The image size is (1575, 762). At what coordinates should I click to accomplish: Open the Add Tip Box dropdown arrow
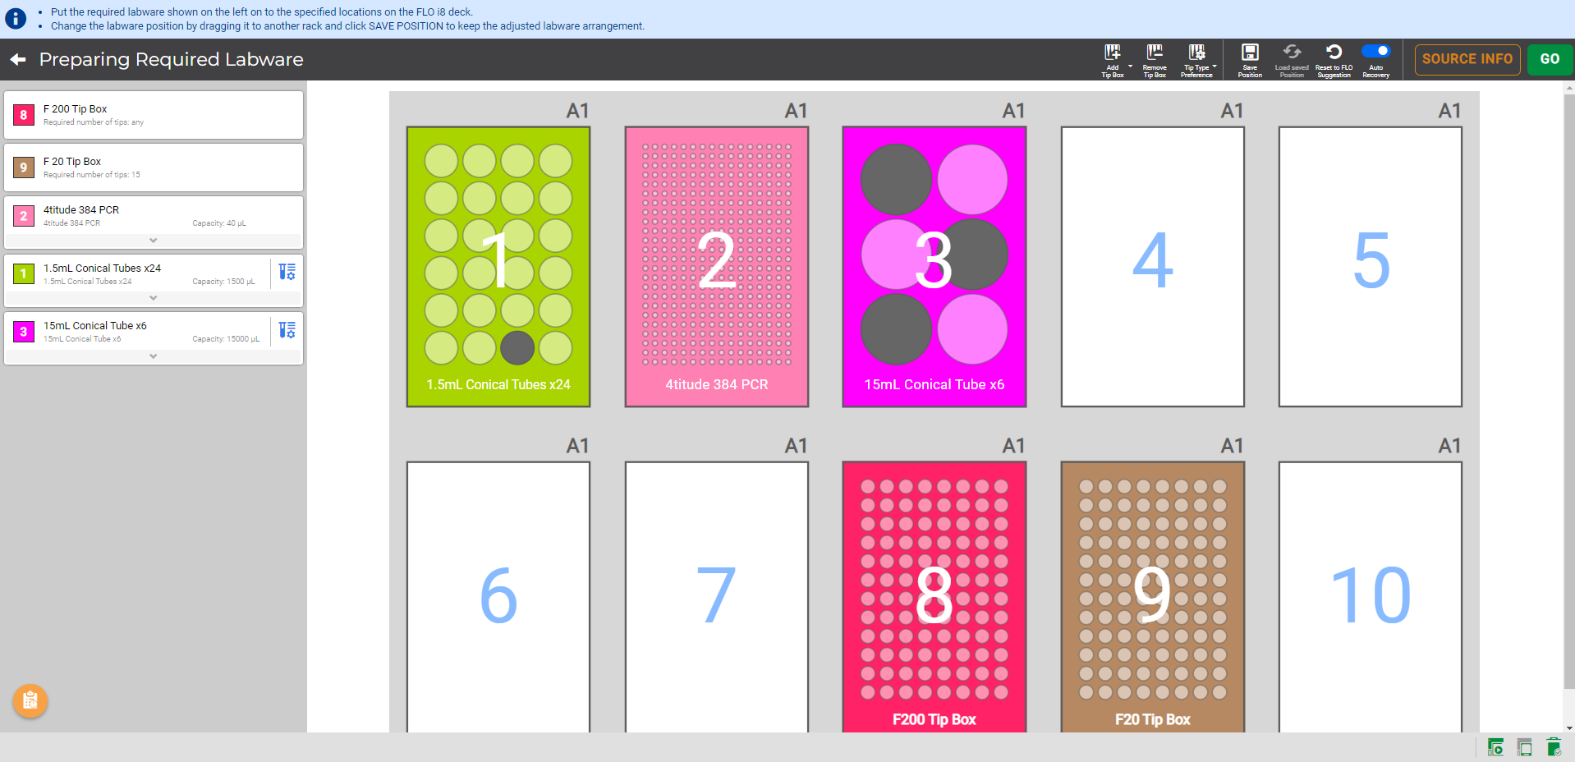point(1131,67)
